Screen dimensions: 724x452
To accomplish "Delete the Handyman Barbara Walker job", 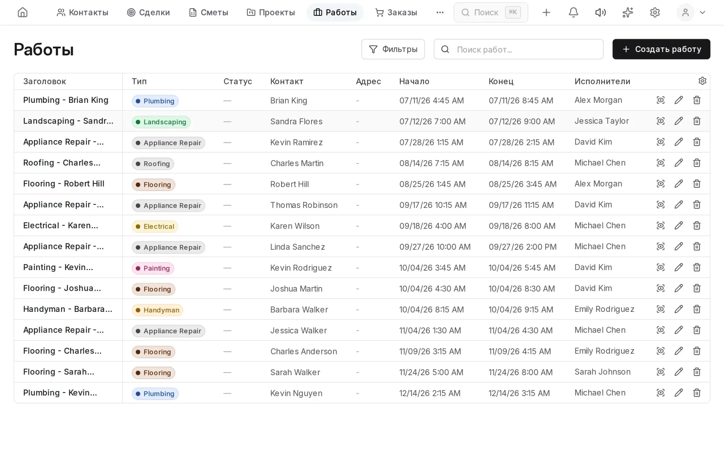I will (696, 309).
